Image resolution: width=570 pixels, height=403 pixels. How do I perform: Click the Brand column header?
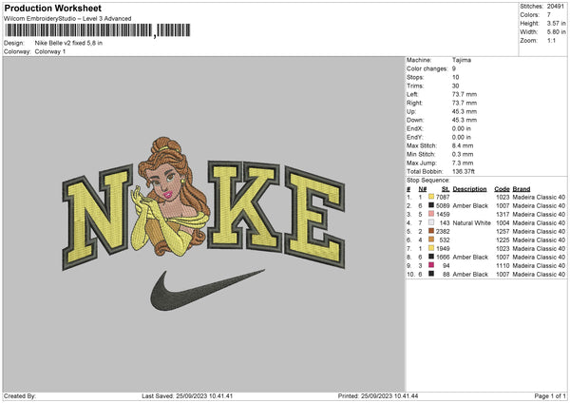click(x=522, y=188)
